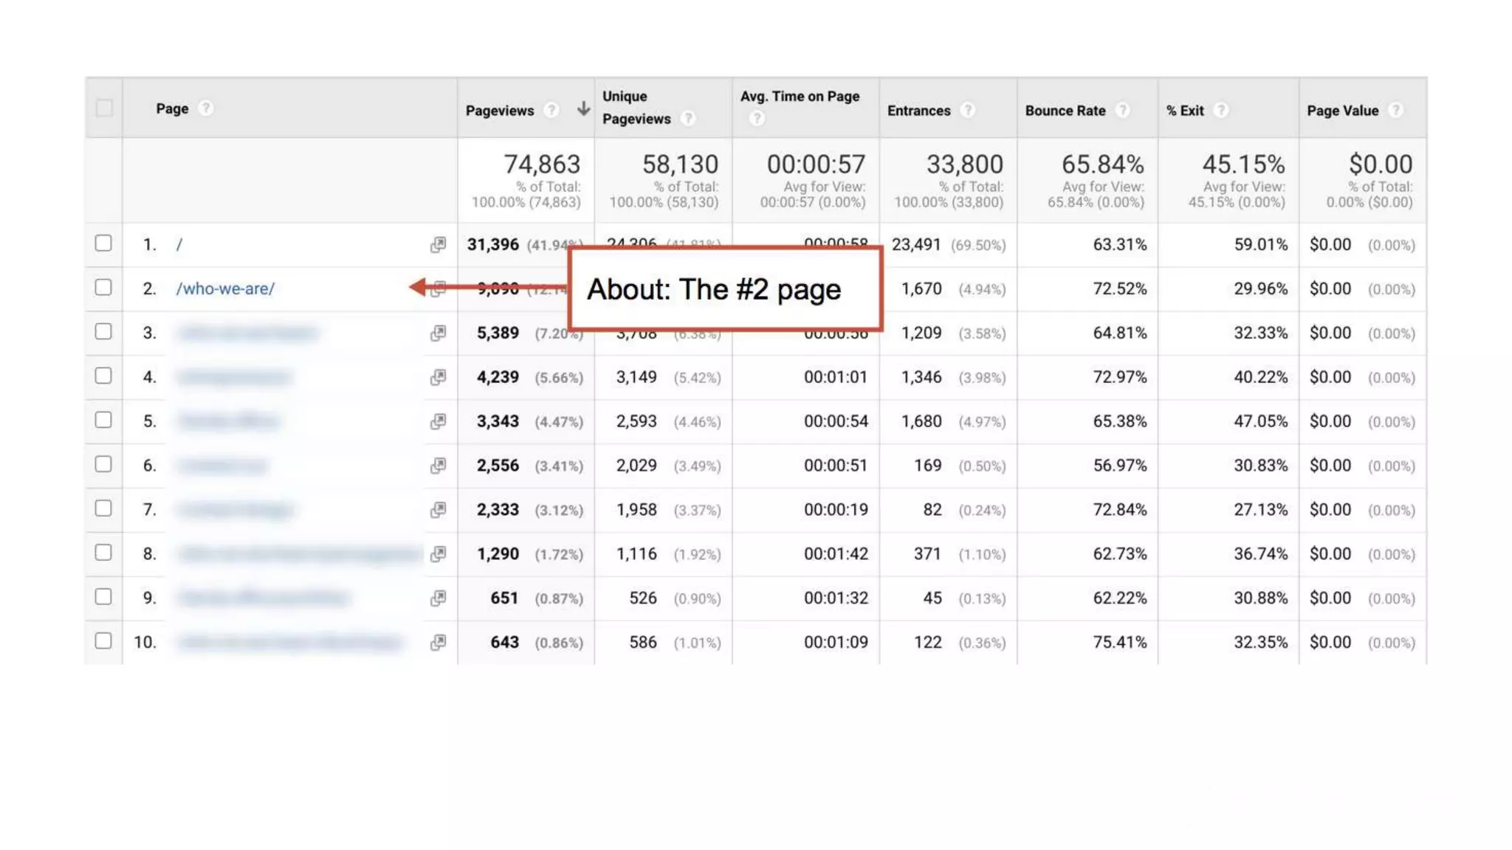
Task: Click help icon next to Bounce Rate
Action: pos(1122,110)
